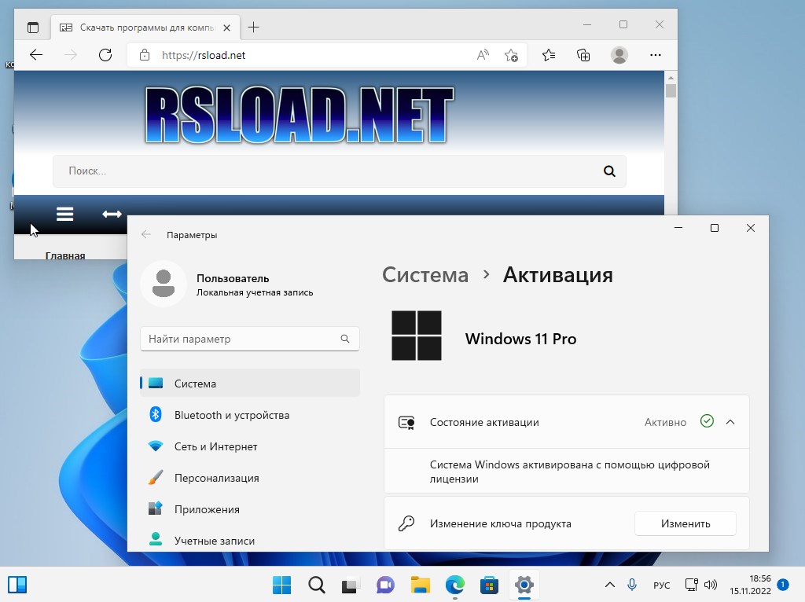
Task: Open the Главная link on rsload.net
Action: tap(65, 255)
